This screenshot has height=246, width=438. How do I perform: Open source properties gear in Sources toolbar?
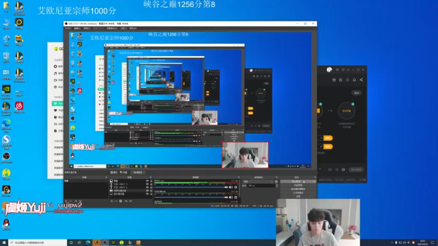coord(120,201)
